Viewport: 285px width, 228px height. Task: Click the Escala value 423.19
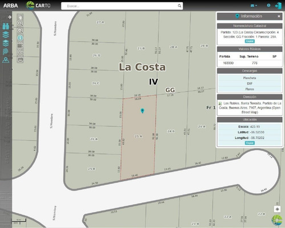click(x=255, y=127)
